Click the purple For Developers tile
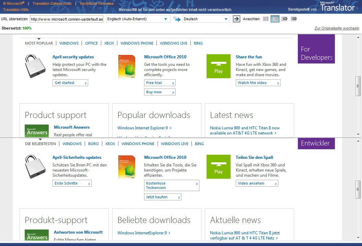Image resolution: width=362 pixels, height=246 pixels. click(x=316, y=49)
